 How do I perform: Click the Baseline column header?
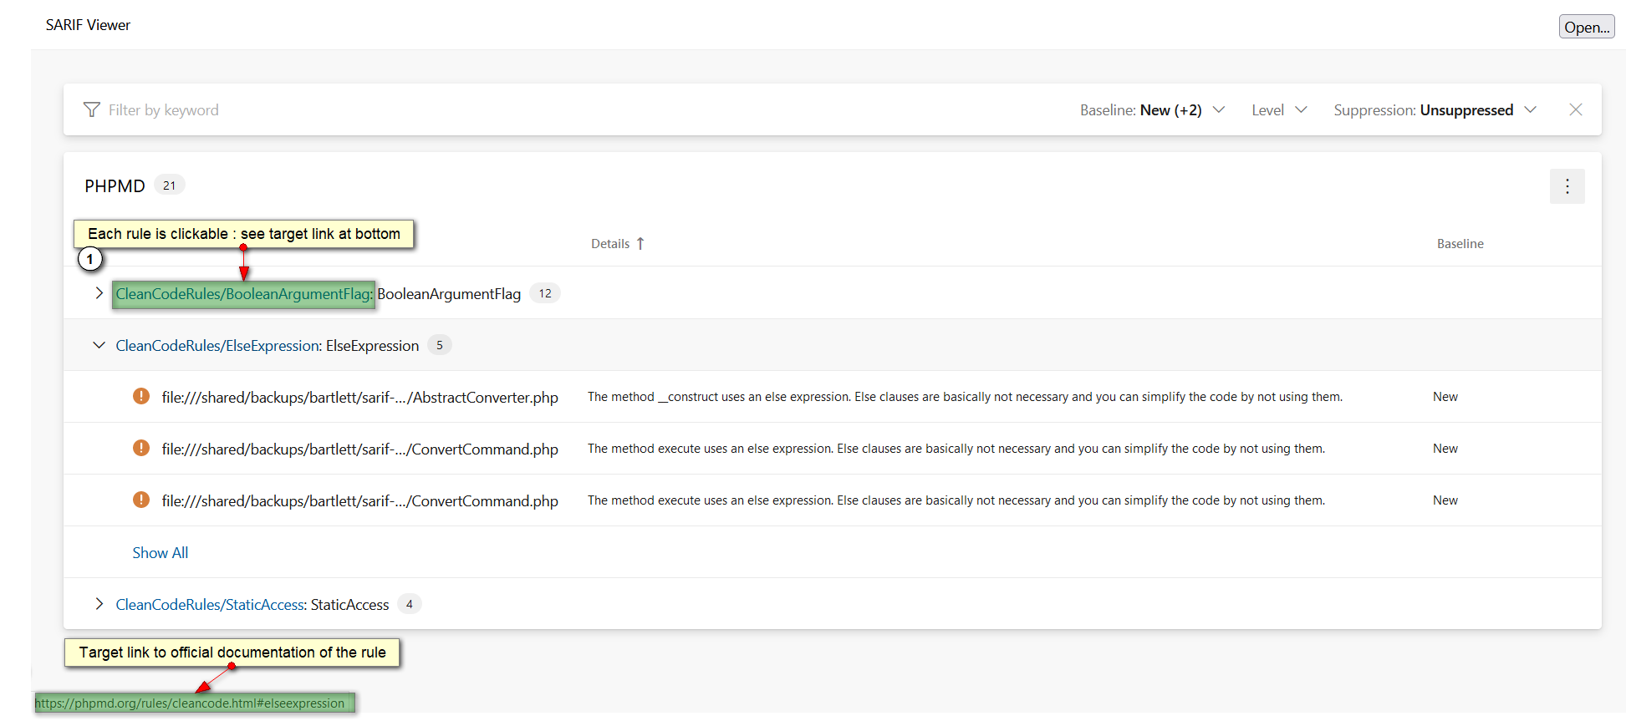(1460, 244)
